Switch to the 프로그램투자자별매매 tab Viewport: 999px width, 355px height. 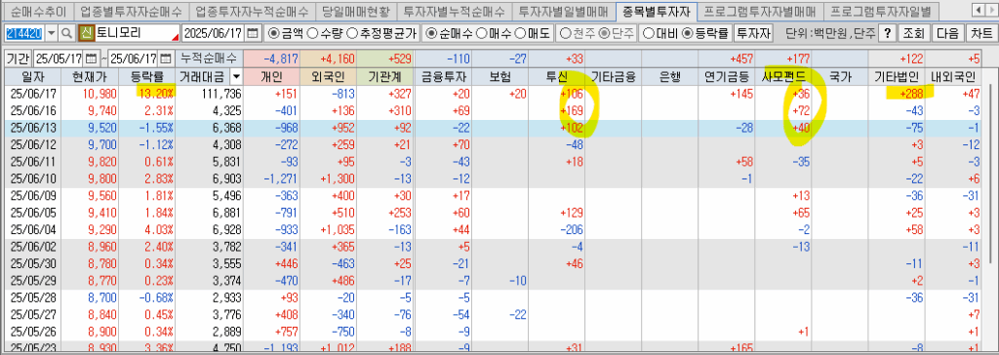tap(759, 11)
